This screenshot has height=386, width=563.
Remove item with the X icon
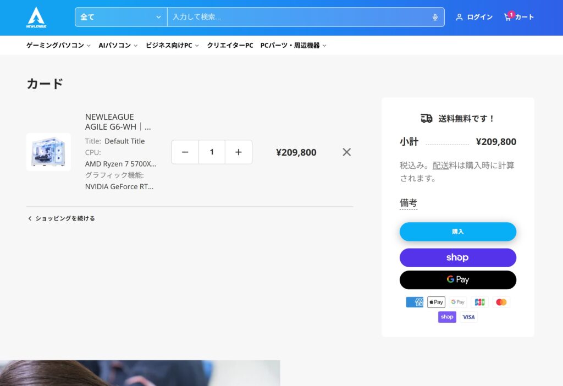[x=346, y=152]
